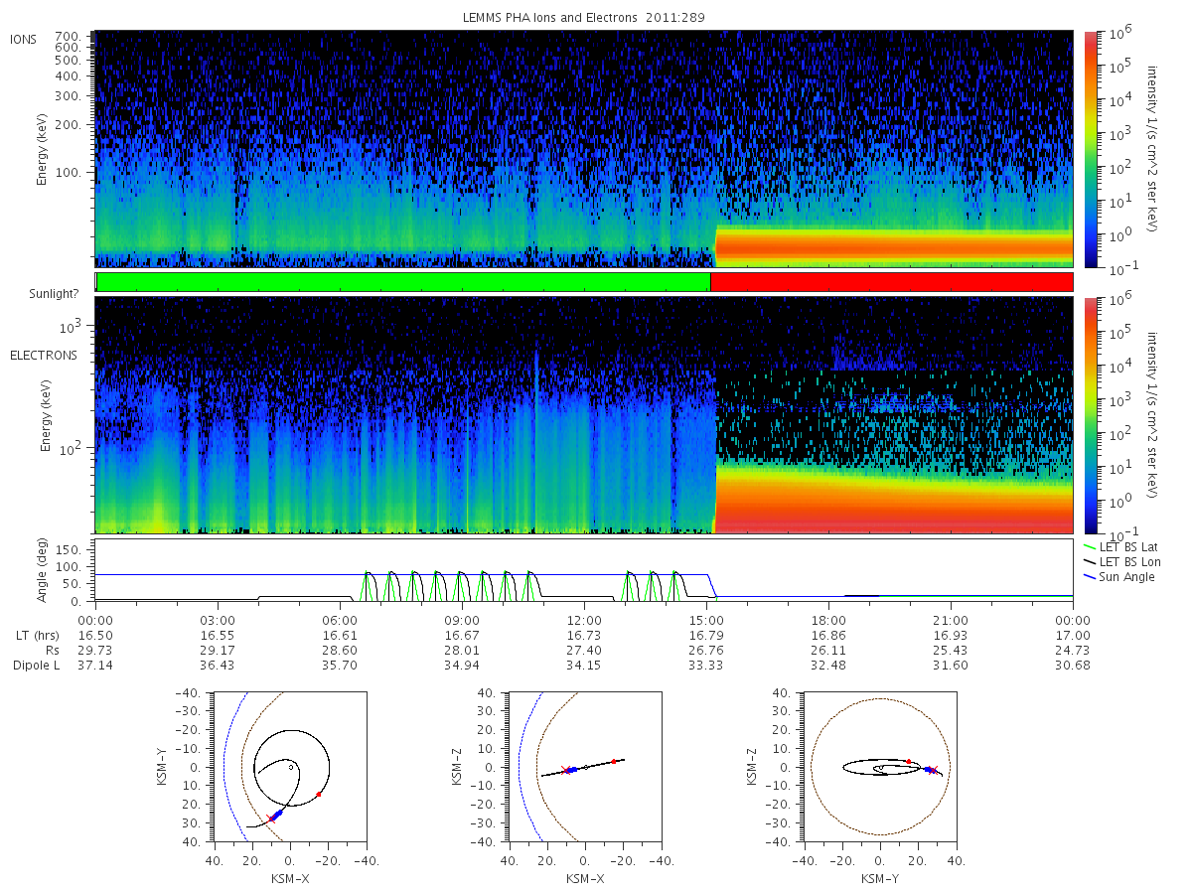Click the ions Energy (keV) axis label

(44, 149)
